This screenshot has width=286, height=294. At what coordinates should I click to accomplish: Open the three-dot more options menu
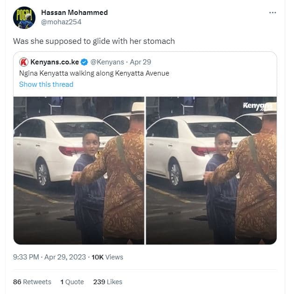(272, 13)
